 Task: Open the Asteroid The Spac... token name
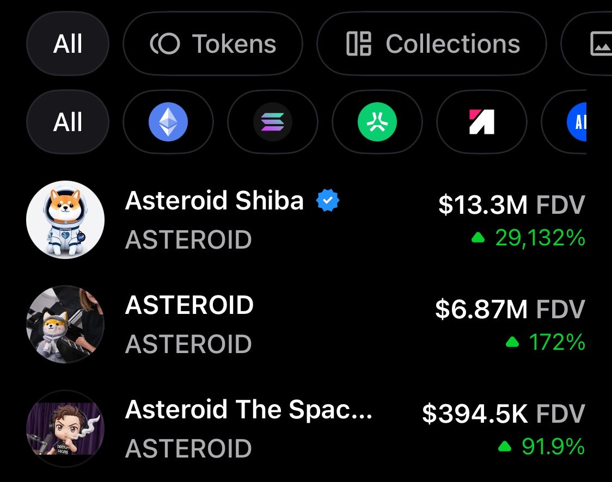pos(249,410)
